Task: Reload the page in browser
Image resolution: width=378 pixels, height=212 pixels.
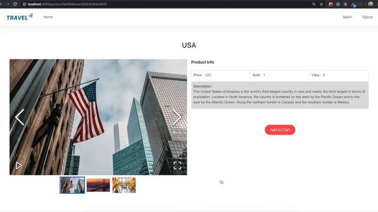Action: click(15, 4)
